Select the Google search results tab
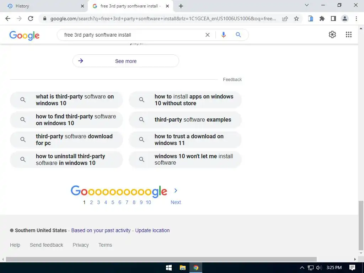 tap(130, 6)
